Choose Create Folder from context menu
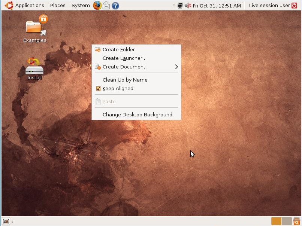 136,49
